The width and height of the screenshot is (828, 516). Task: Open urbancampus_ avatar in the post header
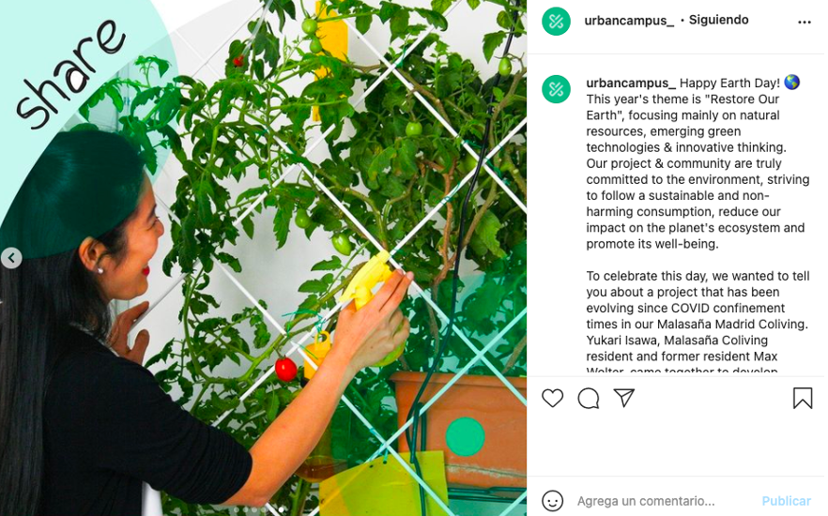click(x=556, y=22)
